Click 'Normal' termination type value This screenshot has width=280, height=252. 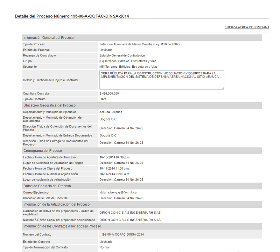[104, 247]
